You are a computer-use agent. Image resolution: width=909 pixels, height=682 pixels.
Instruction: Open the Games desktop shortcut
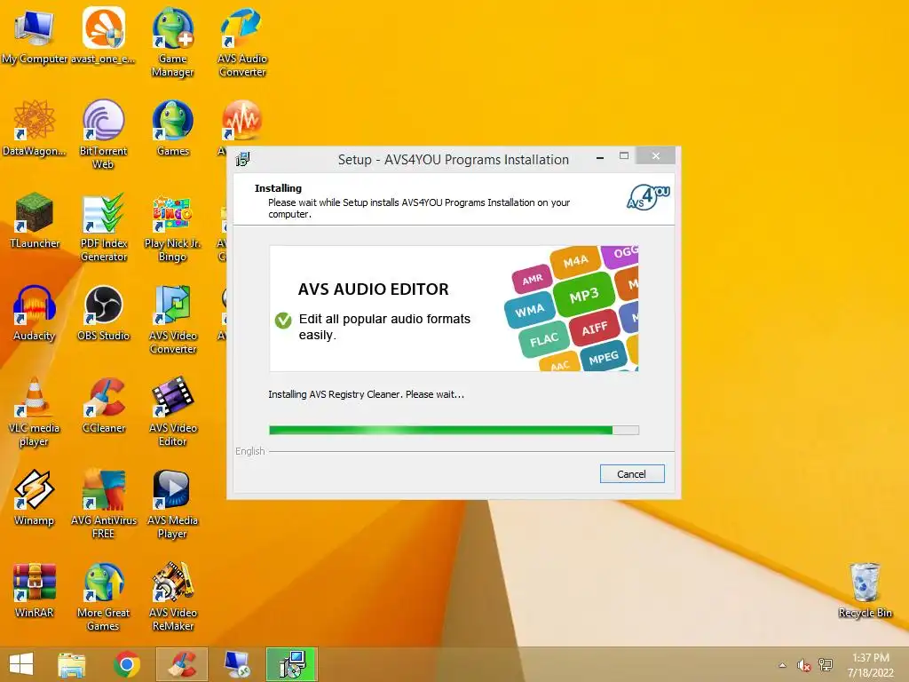pos(173,128)
